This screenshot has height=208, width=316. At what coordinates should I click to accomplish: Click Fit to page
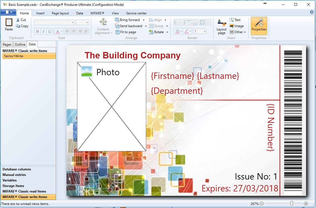click(126, 32)
